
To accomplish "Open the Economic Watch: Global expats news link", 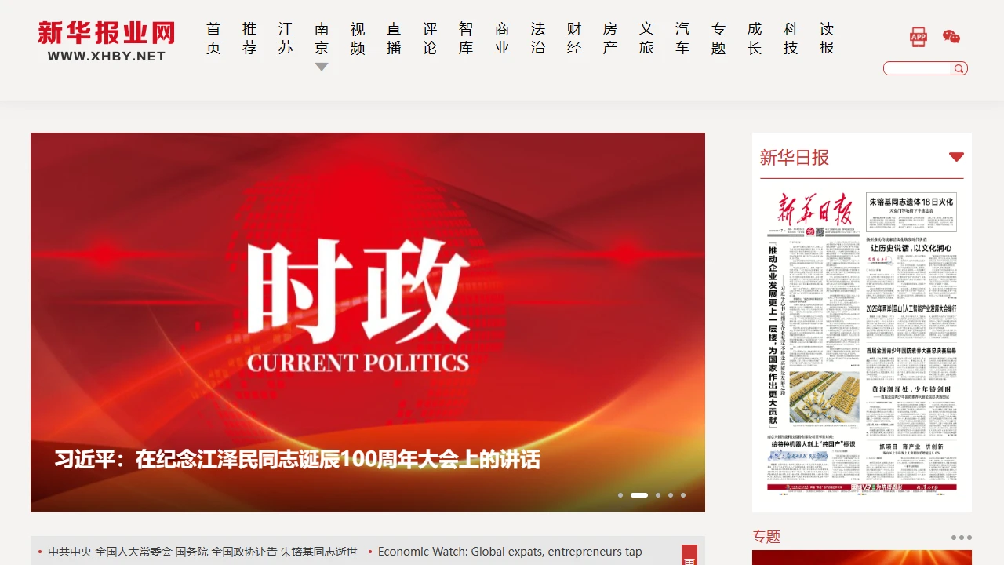I will [510, 552].
